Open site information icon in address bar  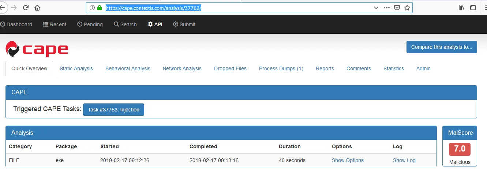(92, 8)
